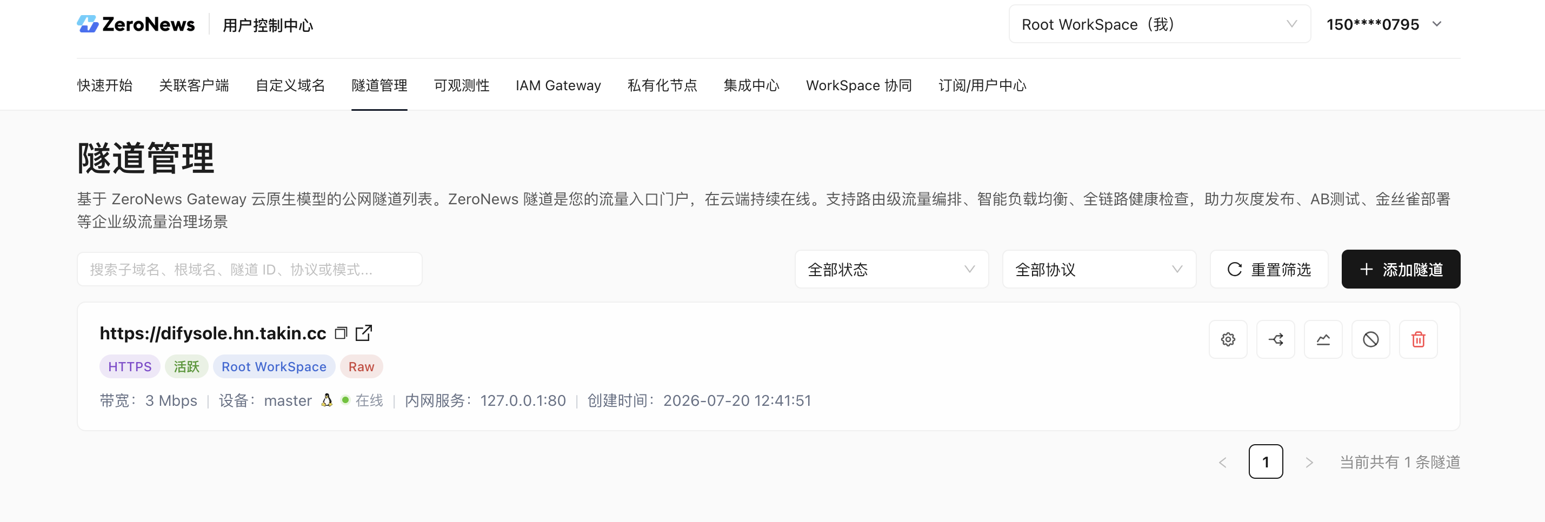Click the 用户控制中心 header text

268,25
